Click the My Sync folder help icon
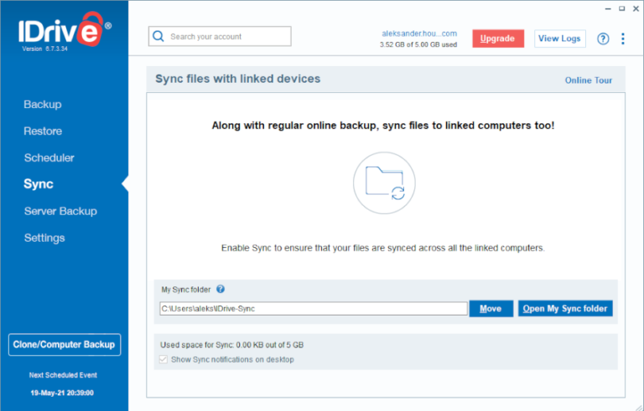This screenshot has width=644, height=411. click(x=221, y=289)
